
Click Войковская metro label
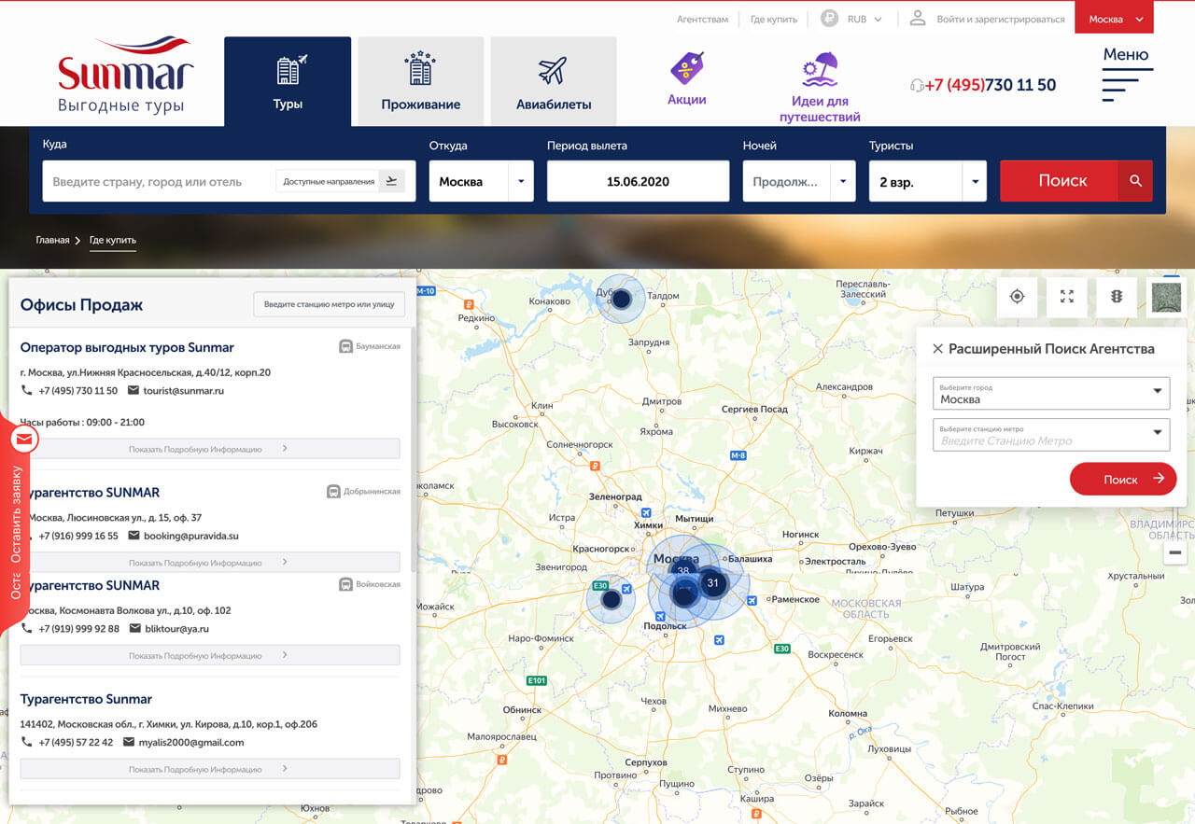point(370,584)
